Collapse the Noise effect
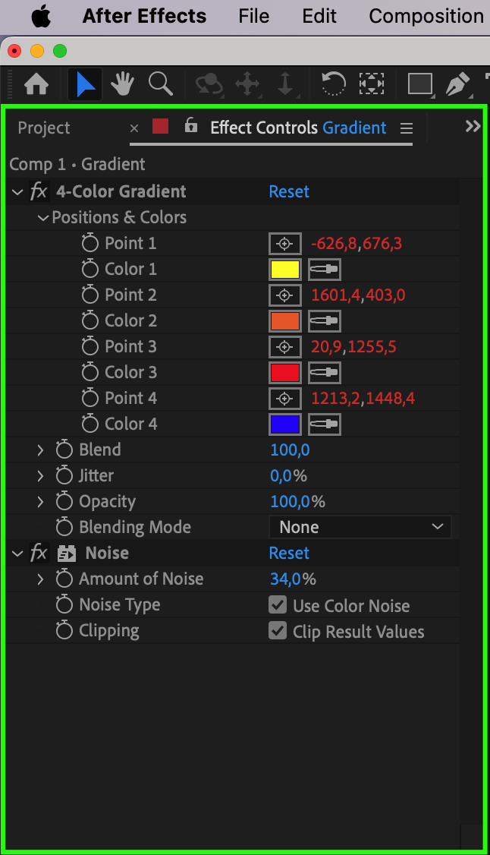The width and height of the screenshot is (490, 855). [17, 554]
